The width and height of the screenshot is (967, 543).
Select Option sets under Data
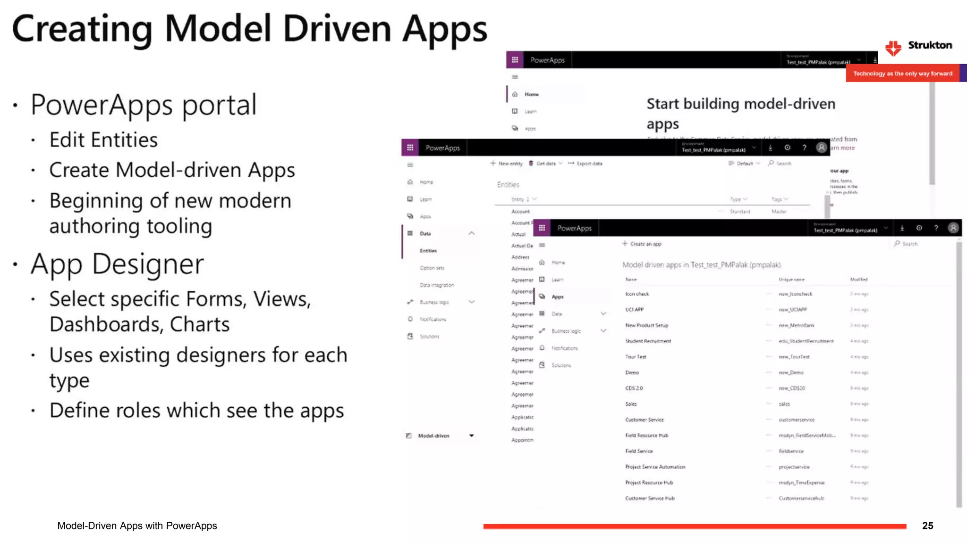click(x=432, y=268)
